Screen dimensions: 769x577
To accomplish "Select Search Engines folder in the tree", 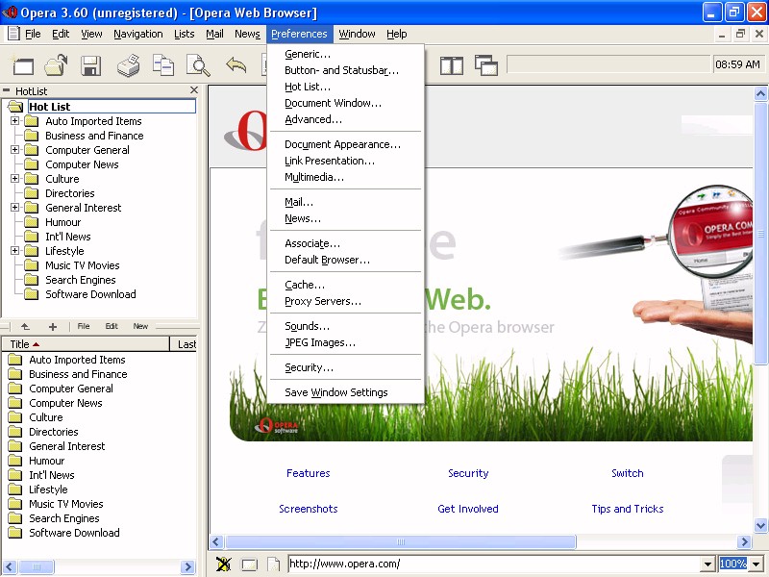I will [81, 280].
